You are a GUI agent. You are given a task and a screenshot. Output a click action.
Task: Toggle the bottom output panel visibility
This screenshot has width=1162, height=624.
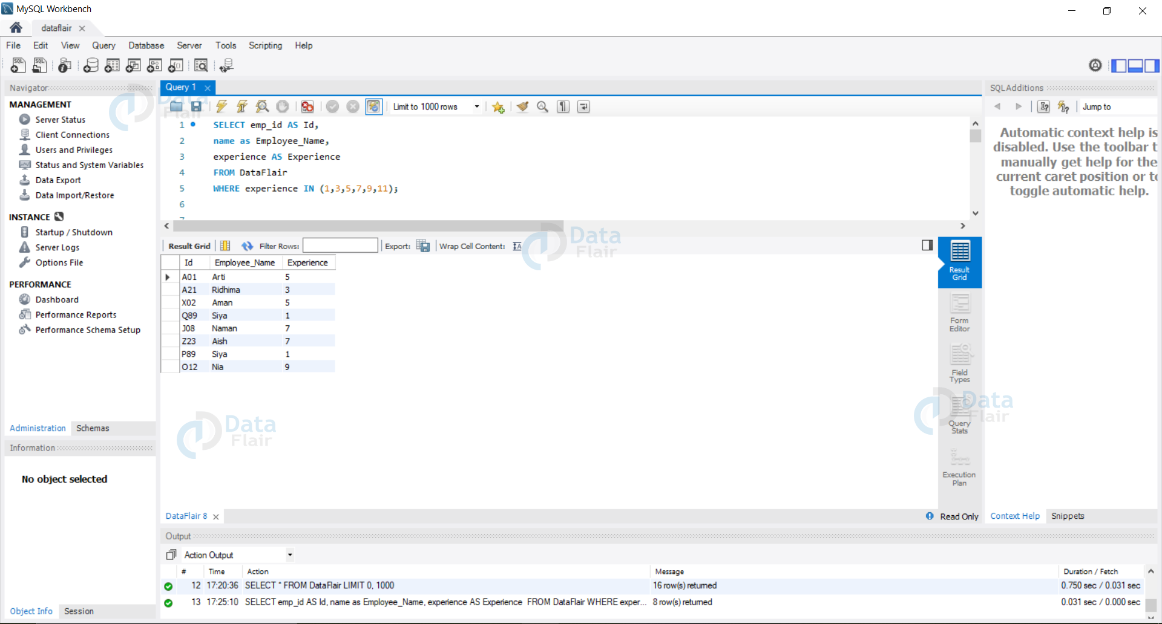click(1135, 65)
